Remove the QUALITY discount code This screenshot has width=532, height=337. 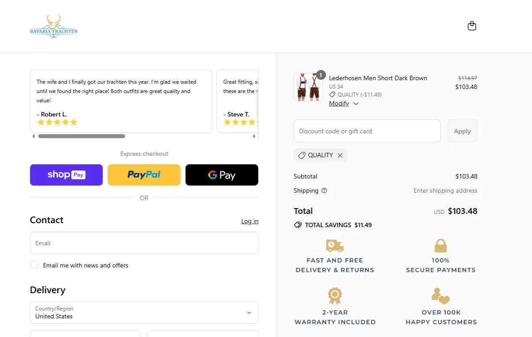(x=340, y=155)
